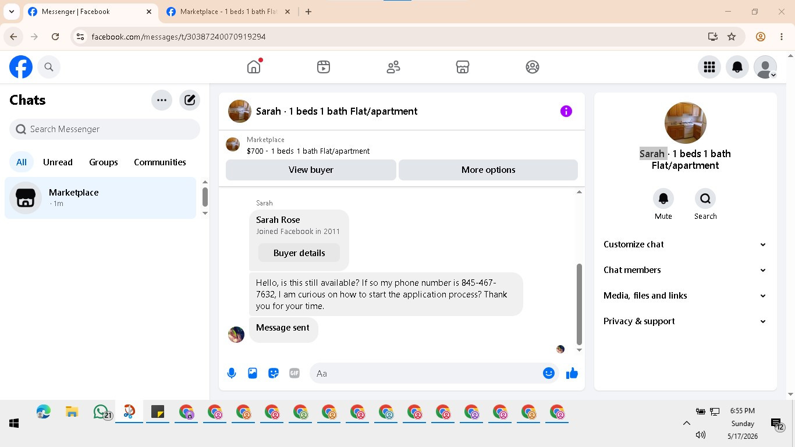Image resolution: width=795 pixels, height=447 pixels.
Task: Open the emoji picker in message box
Action: tap(549, 373)
